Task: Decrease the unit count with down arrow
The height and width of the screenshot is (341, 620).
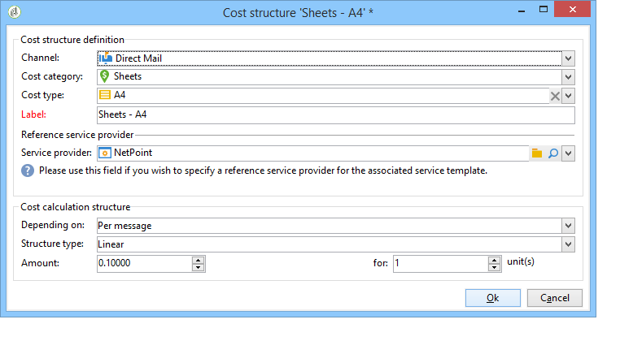Action: [x=494, y=267]
